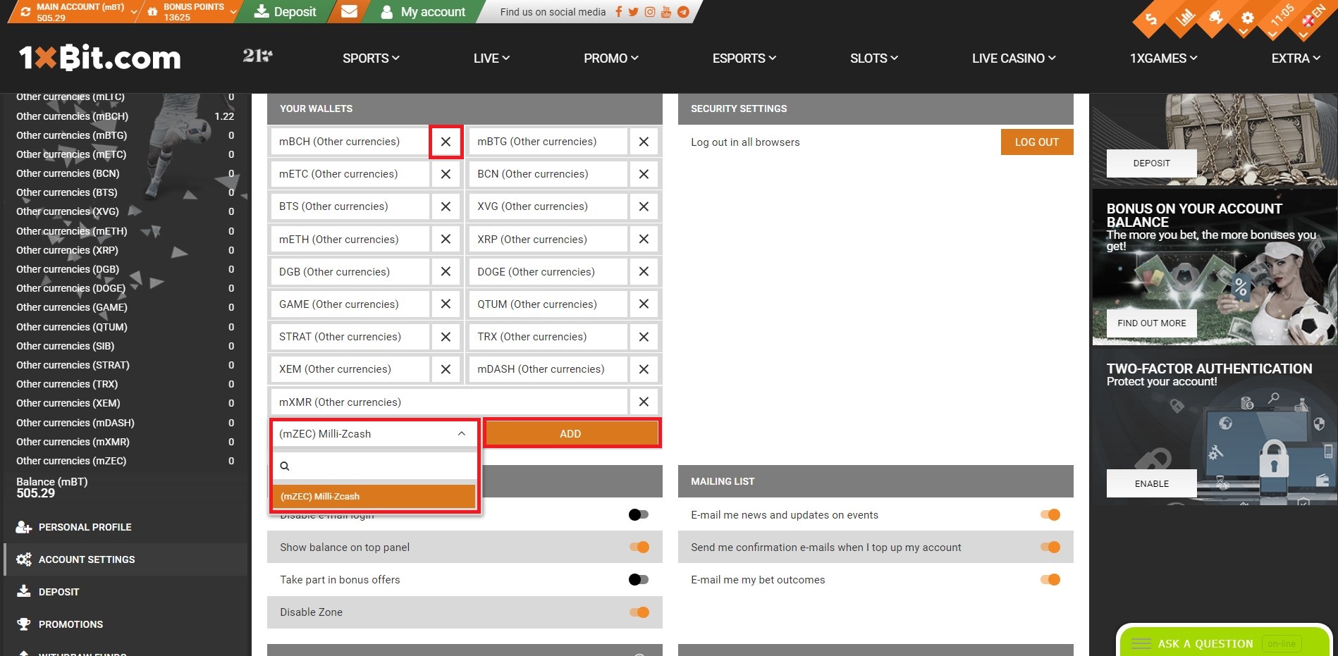
Task: Click the orange ADD wallet button
Action: click(571, 434)
